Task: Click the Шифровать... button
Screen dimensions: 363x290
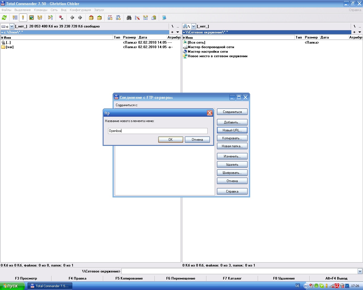Action: pyautogui.click(x=232, y=173)
